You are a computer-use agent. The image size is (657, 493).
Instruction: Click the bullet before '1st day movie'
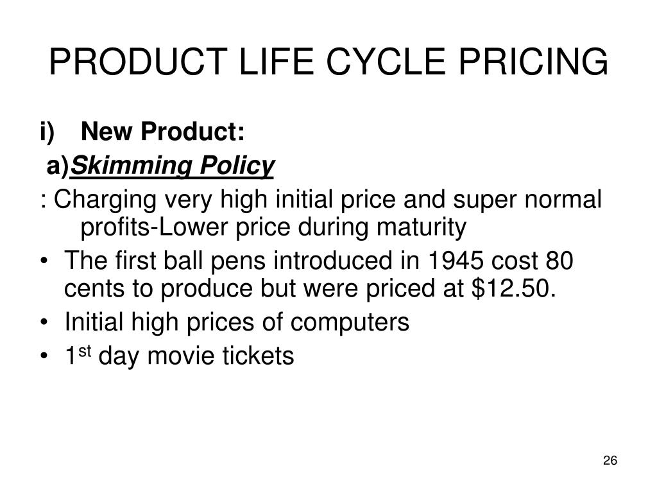click(x=44, y=356)
